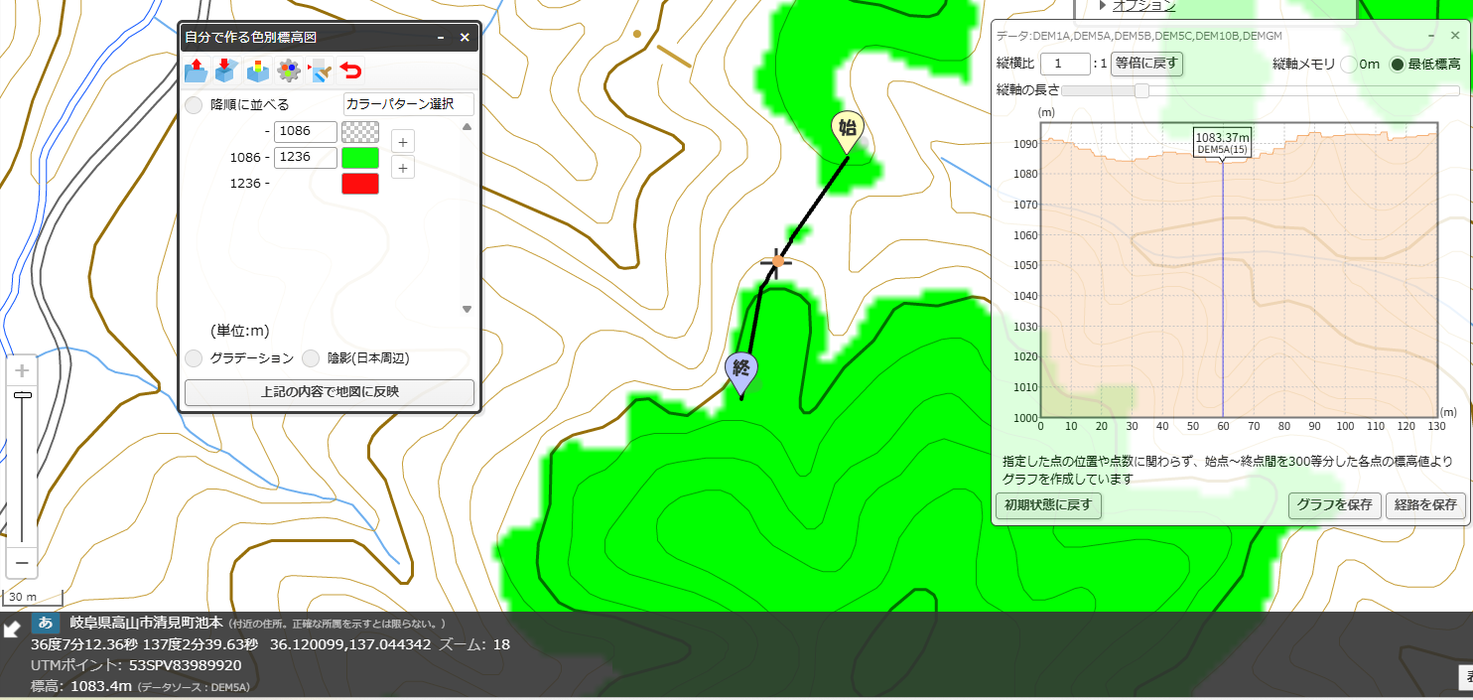
Task: Toggle the グラデーション option
Action: click(195, 358)
